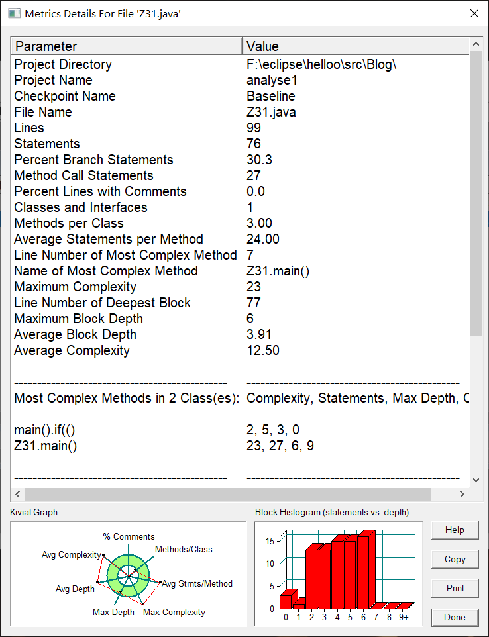Click the Parameter column header

click(127, 46)
